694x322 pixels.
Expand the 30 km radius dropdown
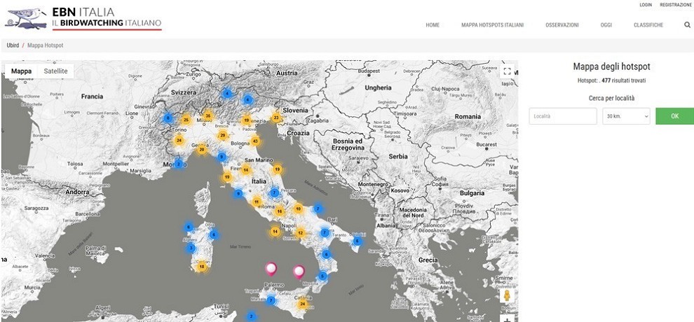(626, 116)
